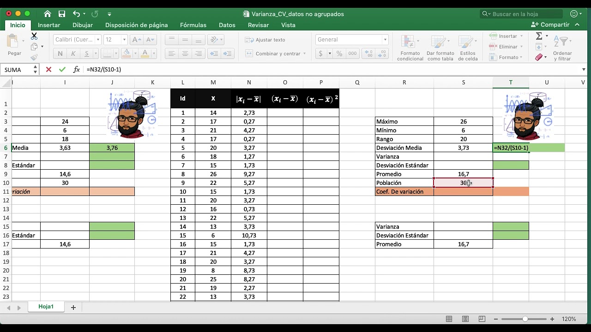Confirm formula with the checkmark icon
This screenshot has height=332, width=591.
62,70
